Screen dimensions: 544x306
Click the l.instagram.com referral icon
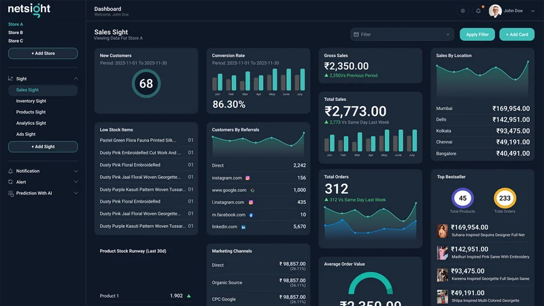tap(251, 202)
